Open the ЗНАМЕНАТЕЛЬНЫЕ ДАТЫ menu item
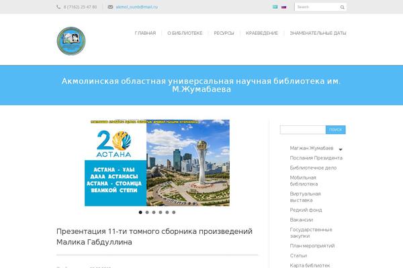The width and height of the screenshot is (403, 268). (318, 33)
